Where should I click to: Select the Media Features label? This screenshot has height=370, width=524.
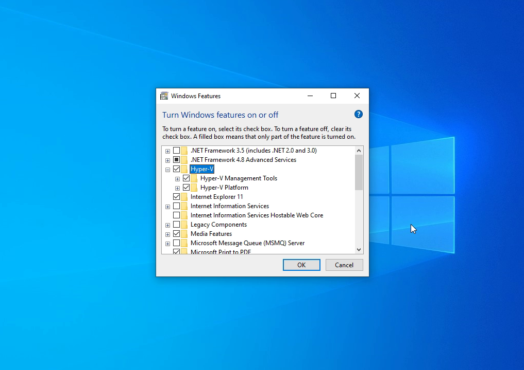pos(211,234)
